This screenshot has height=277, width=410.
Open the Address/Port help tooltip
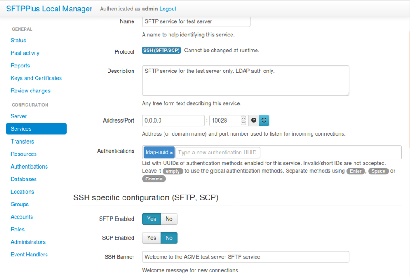[x=254, y=120]
